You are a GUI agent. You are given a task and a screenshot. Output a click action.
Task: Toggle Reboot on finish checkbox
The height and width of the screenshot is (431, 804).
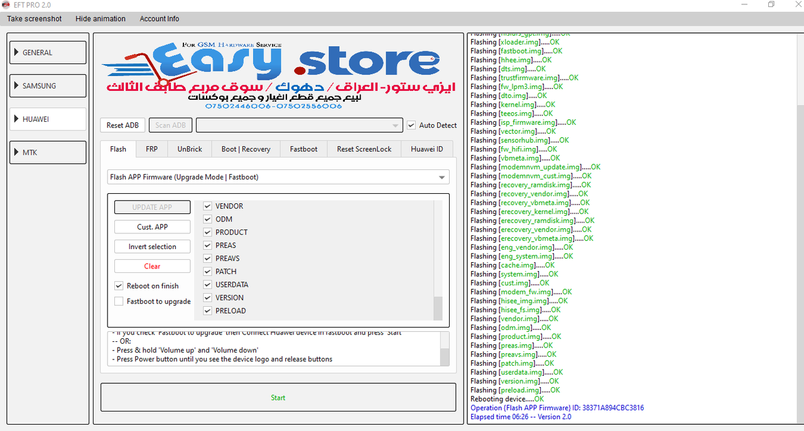click(x=119, y=286)
